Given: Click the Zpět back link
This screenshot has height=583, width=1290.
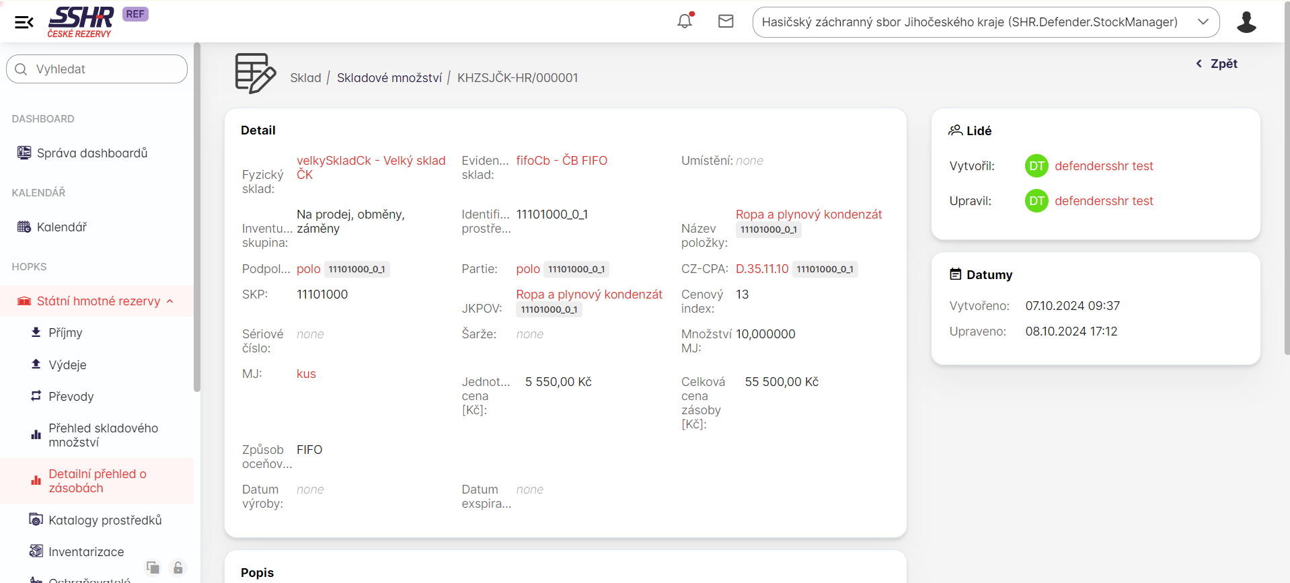Looking at the screenshot, I should click(x=1217, y=64).
